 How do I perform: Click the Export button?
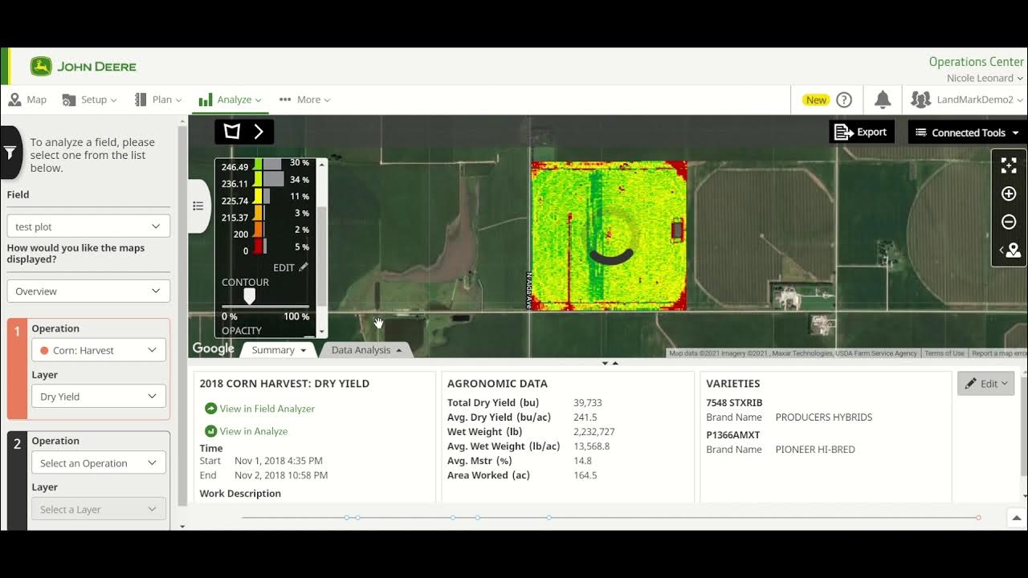pyautogui.click(x=861, y=132)
